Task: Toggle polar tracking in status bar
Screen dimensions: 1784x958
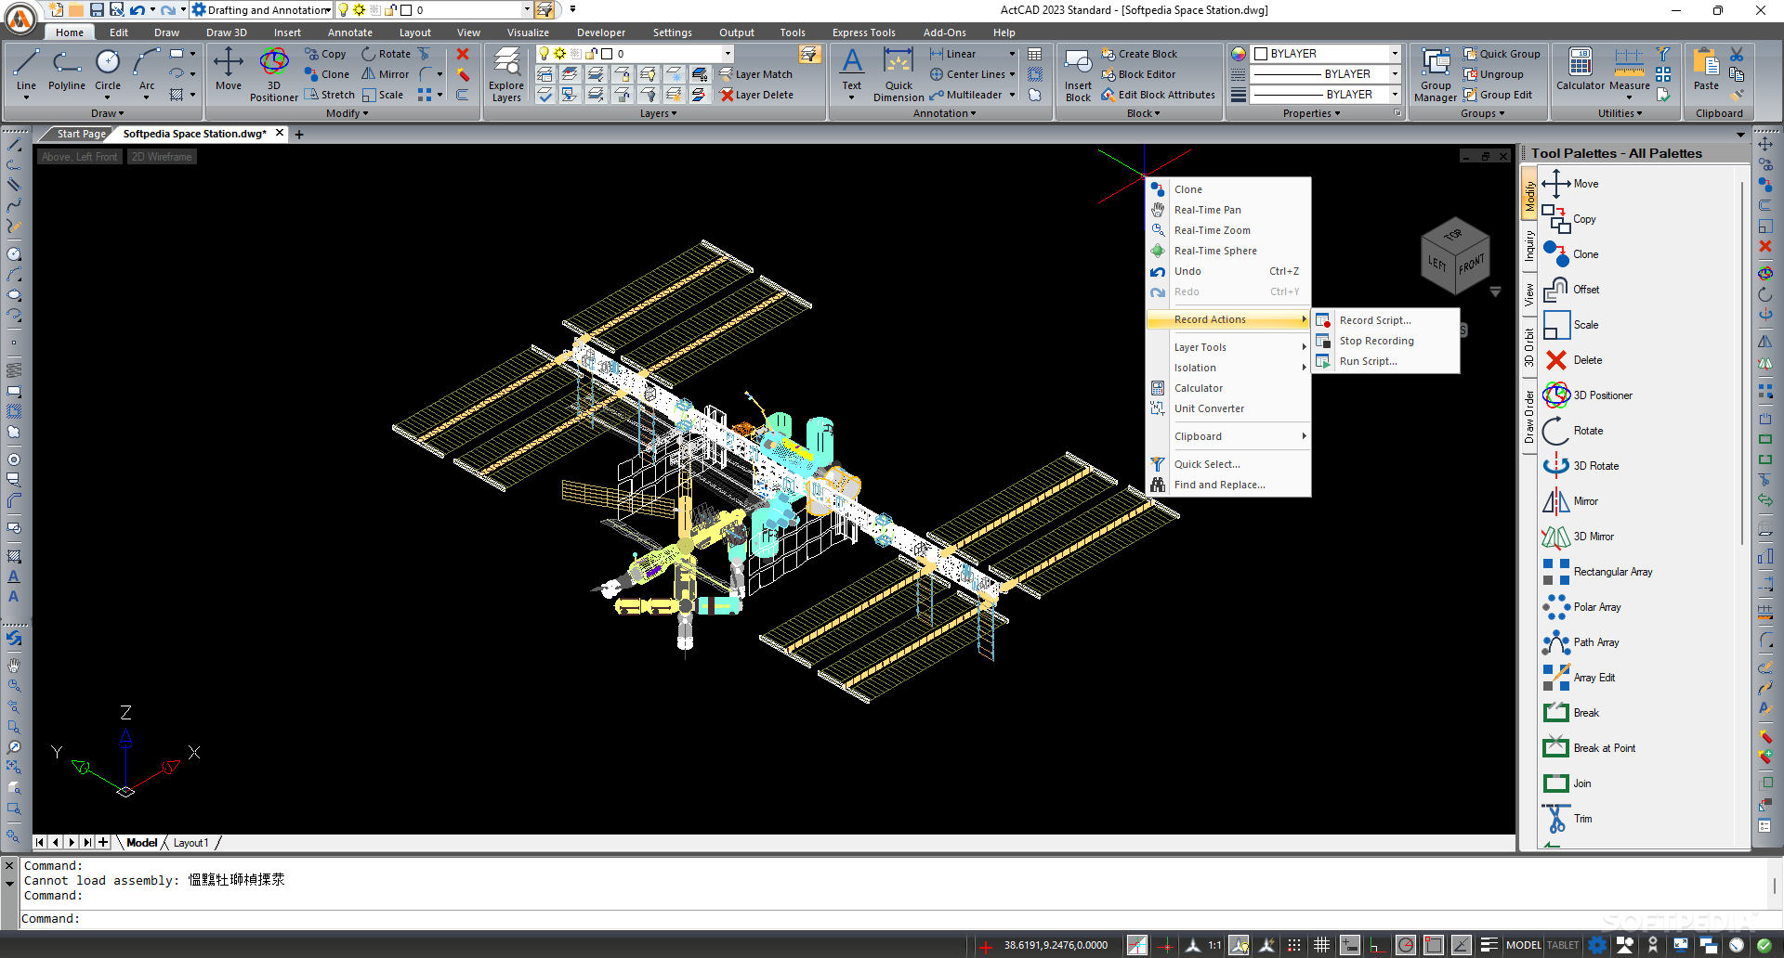Action: point(1405,945)
